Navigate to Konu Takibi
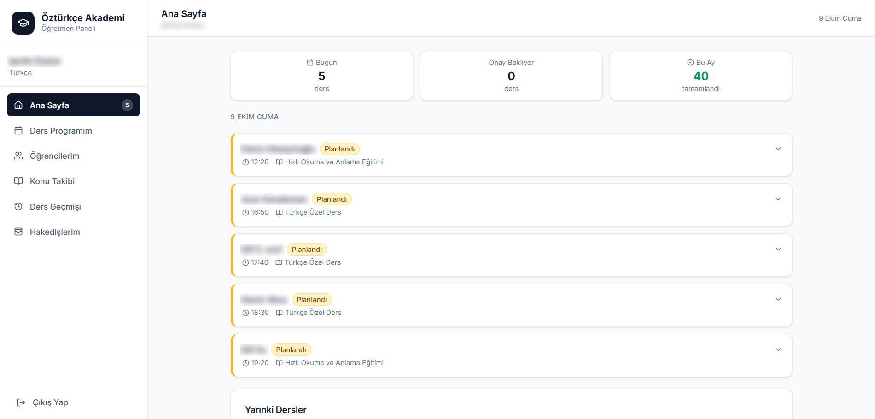The width and height of the screenshot is (875, 419). [73, 181]
